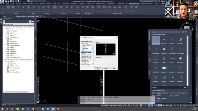Click the triangle AeccTick block in palette

click(156, 60)
